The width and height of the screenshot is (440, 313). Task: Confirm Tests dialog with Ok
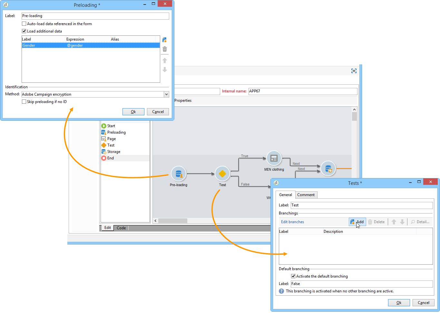tap(399, 303)
